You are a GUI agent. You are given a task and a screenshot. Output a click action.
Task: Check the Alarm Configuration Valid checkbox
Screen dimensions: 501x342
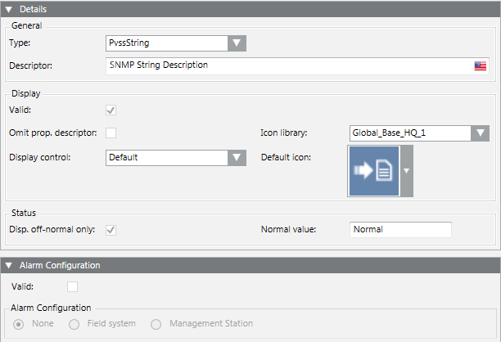click(x=73, y=286)
